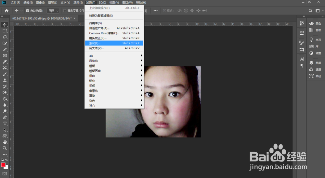Open the Move tool preset picker arrow
Screen dimensions: 325x178
(x=21, y=11)
